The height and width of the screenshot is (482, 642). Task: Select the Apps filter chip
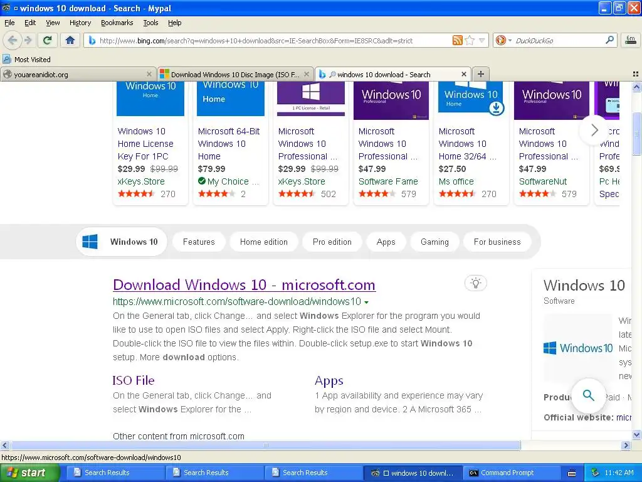tap(386, 242)
